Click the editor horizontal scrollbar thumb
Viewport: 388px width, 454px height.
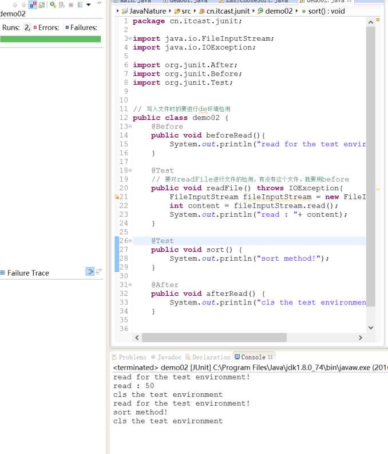coord(214,338)
